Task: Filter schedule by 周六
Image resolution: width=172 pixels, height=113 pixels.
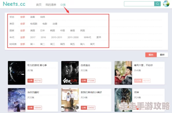Action: pyautogui.click(x=82, y=44)
